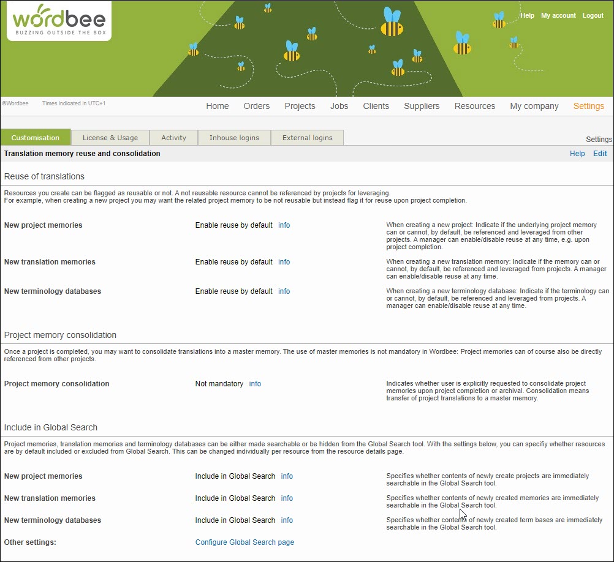614x562 pixels.
Task: Select the External logins tab
Action: (307, 138)
